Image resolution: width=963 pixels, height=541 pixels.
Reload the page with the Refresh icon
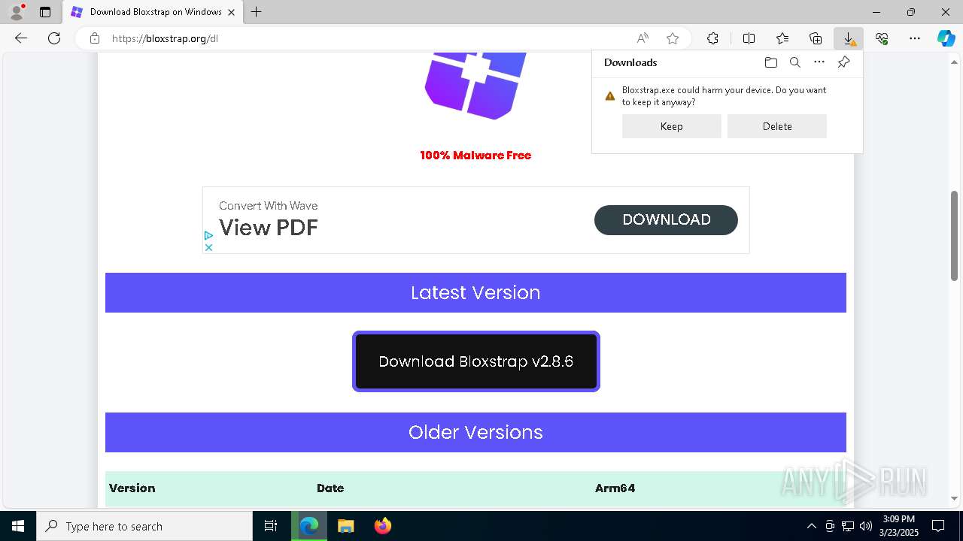54,38
